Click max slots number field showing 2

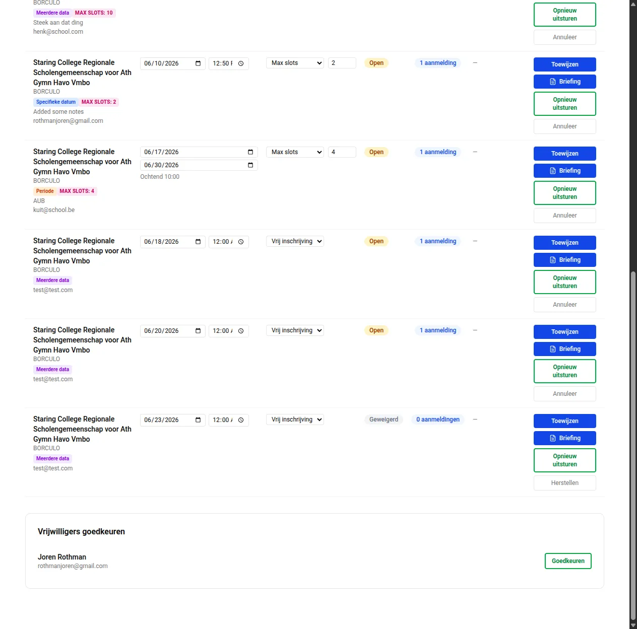click(x=342, y=63)
